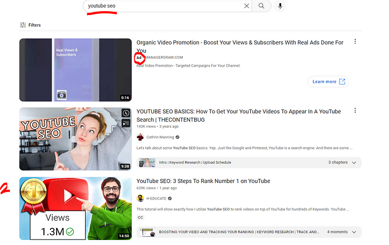Viewport: 389px width, 245px height.
Task: Clear the search box with the X icon
Action: coord(246,6)
